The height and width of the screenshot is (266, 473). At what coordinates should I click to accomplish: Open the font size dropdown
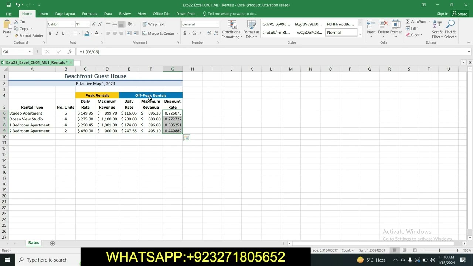(88, 24)
